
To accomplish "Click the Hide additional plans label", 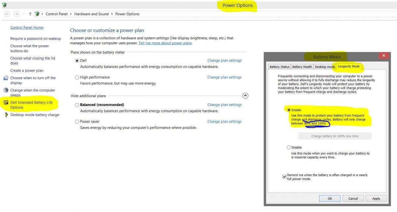I will (x=88, y=96).
